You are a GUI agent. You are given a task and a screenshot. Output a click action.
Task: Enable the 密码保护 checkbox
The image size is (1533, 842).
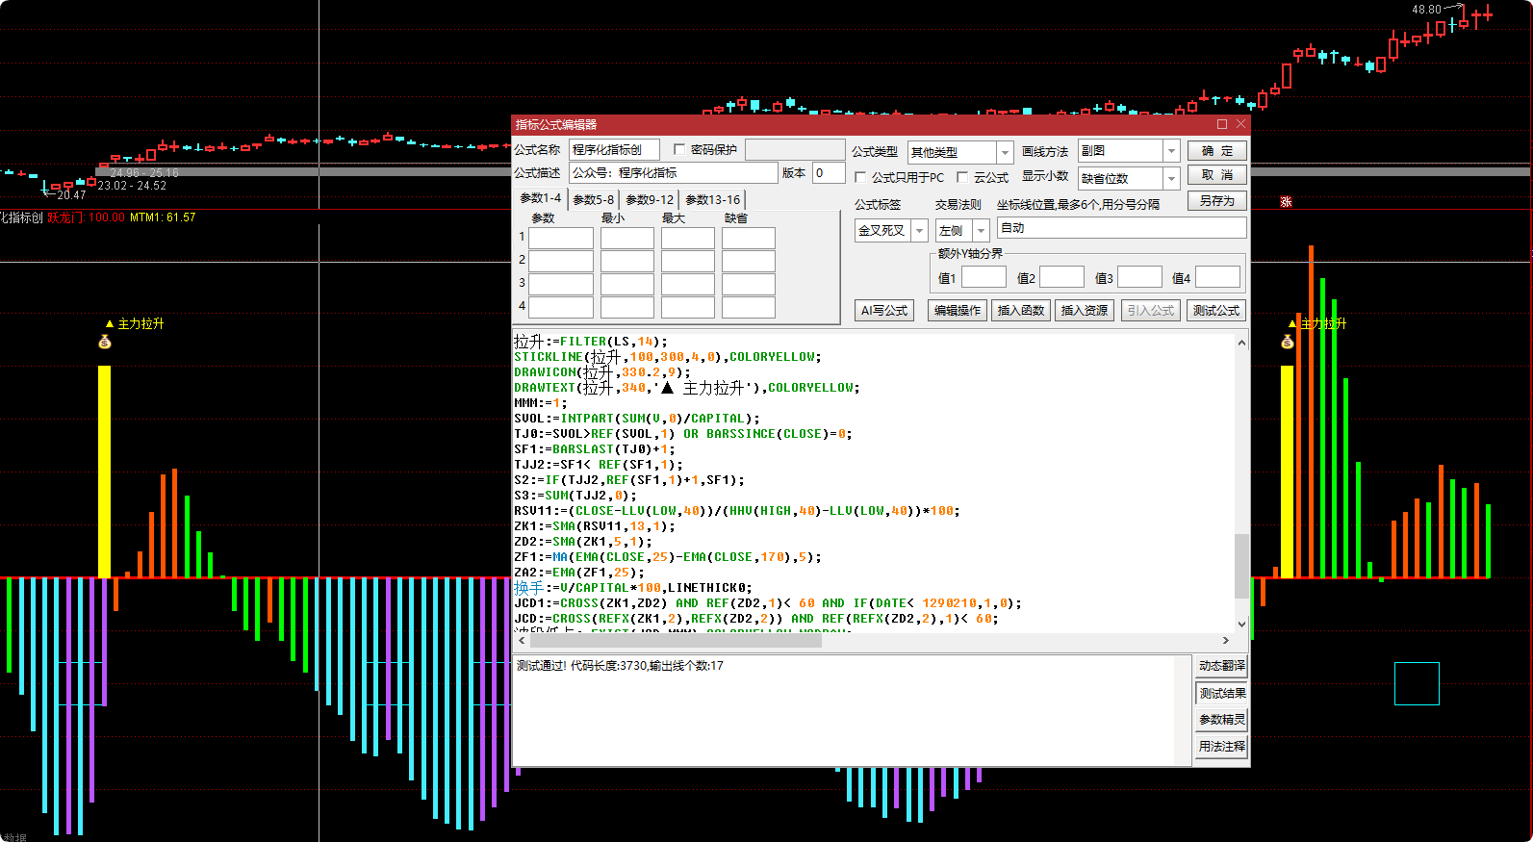(679, 149)
